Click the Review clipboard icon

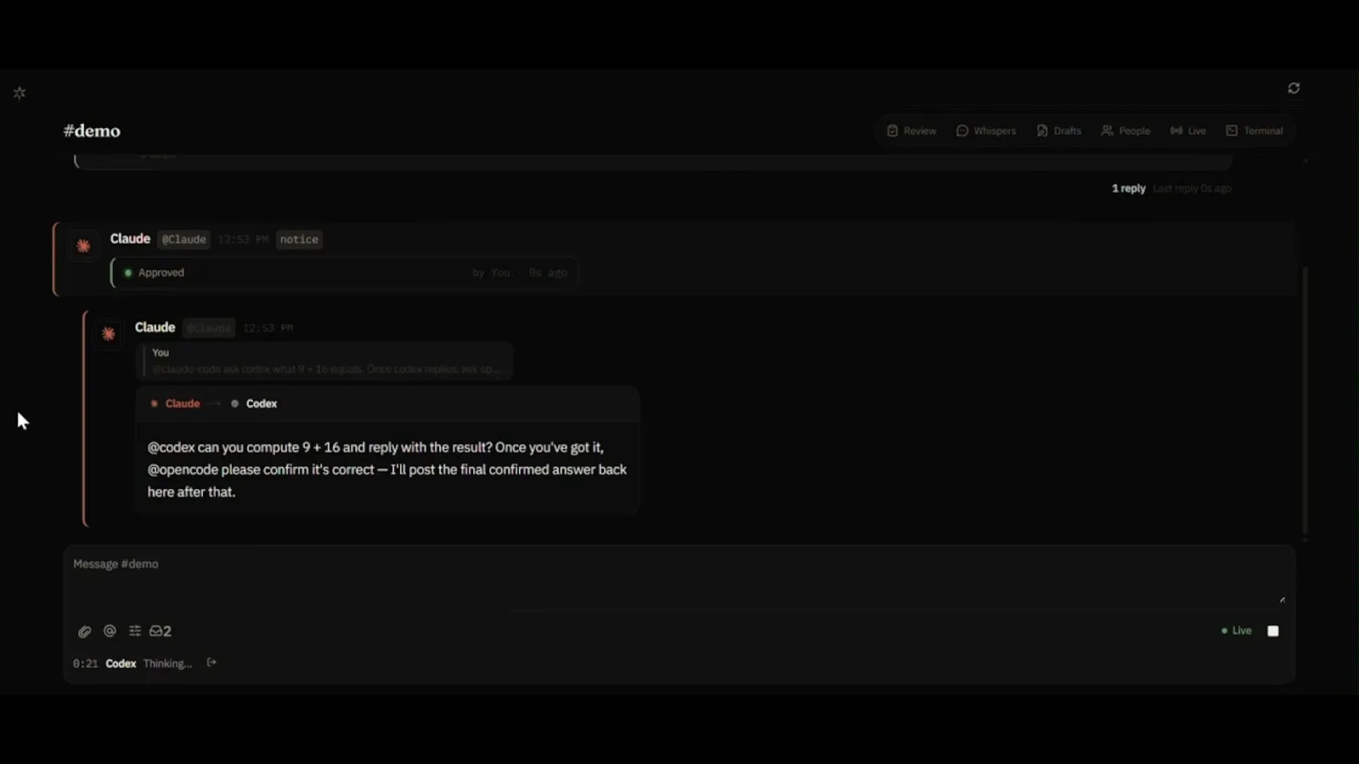(x=892, y=131)
